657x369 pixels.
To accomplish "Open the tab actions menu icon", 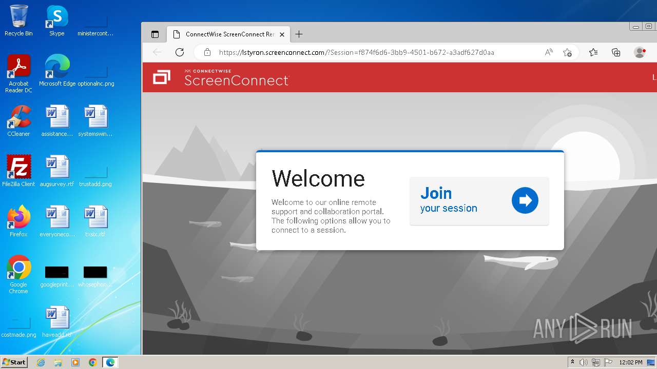I will (x=155, y=34).
